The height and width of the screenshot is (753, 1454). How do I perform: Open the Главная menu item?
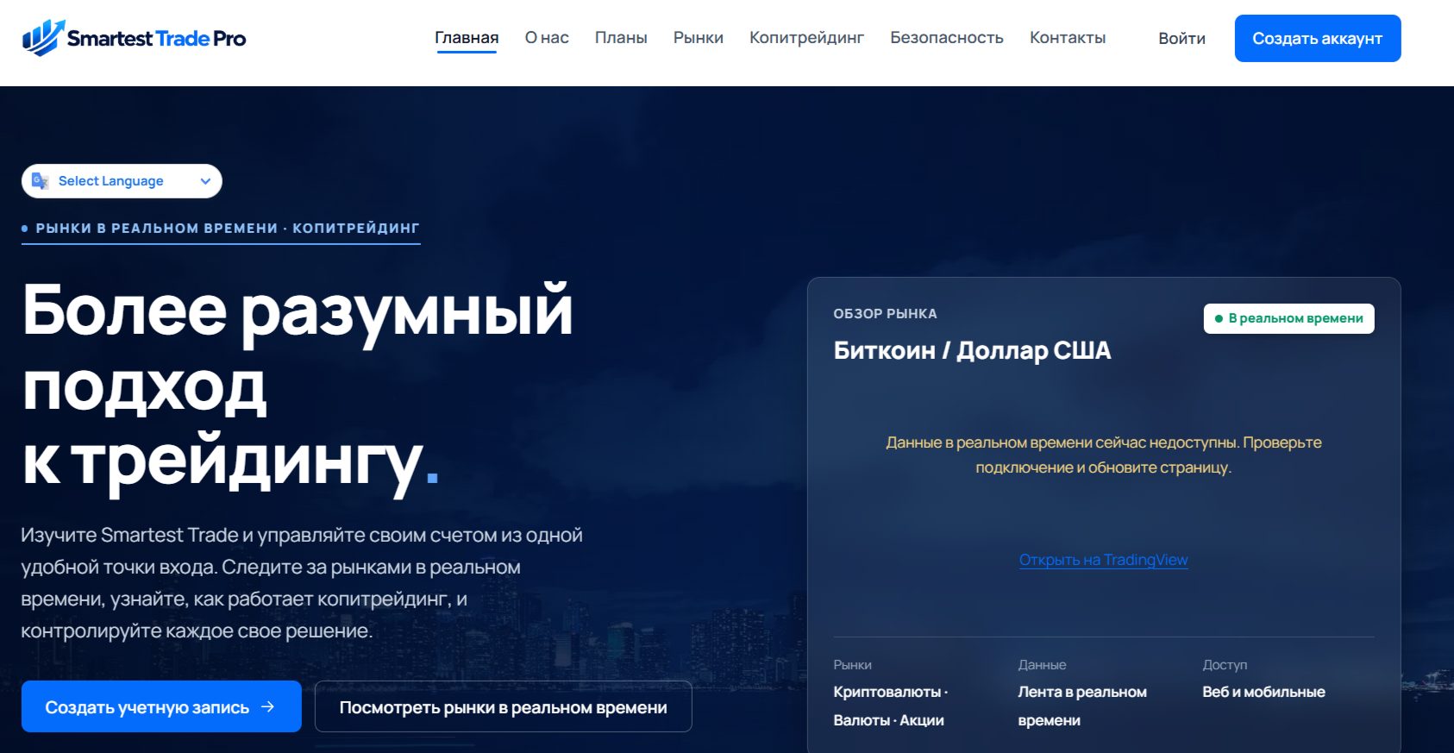tap(467, 38)
